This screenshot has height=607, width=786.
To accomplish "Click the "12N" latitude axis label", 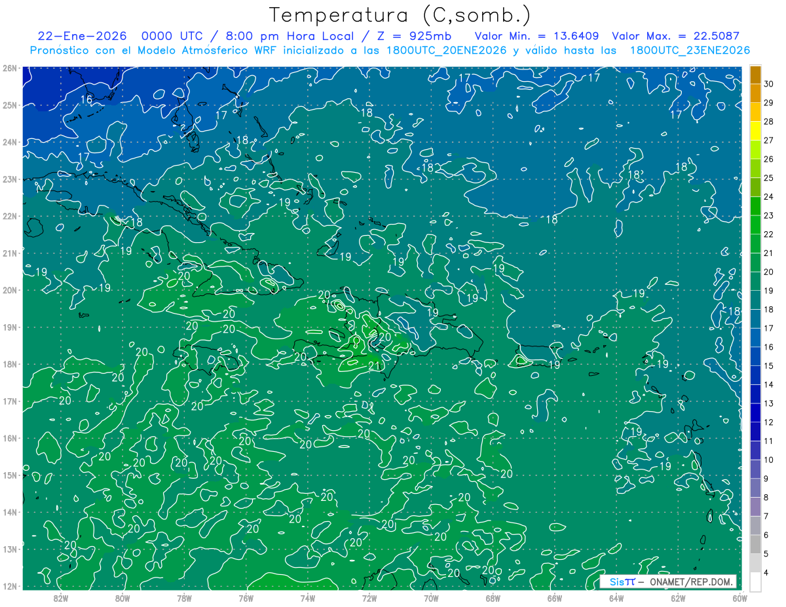I will pos(9,586).
